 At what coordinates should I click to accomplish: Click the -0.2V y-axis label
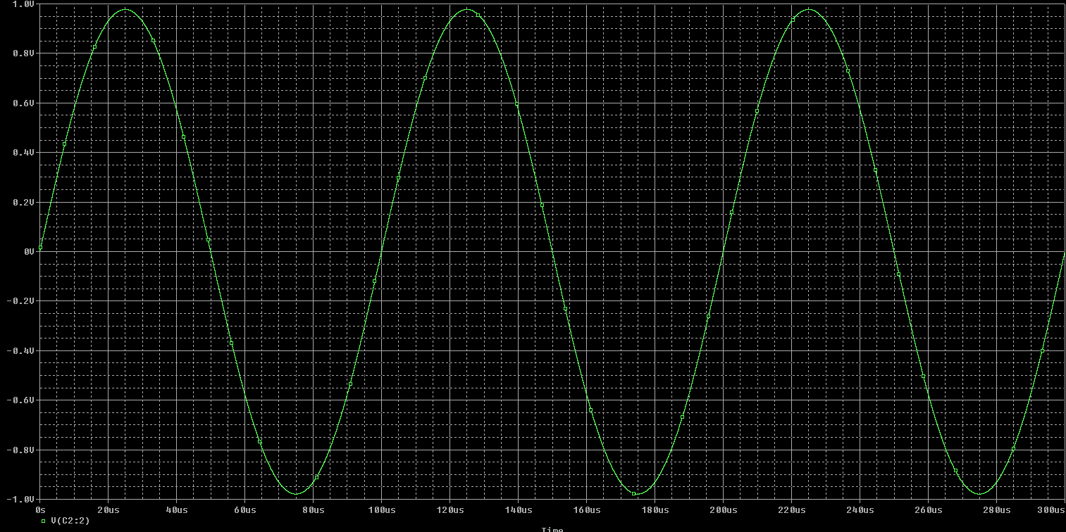point(20,301)
